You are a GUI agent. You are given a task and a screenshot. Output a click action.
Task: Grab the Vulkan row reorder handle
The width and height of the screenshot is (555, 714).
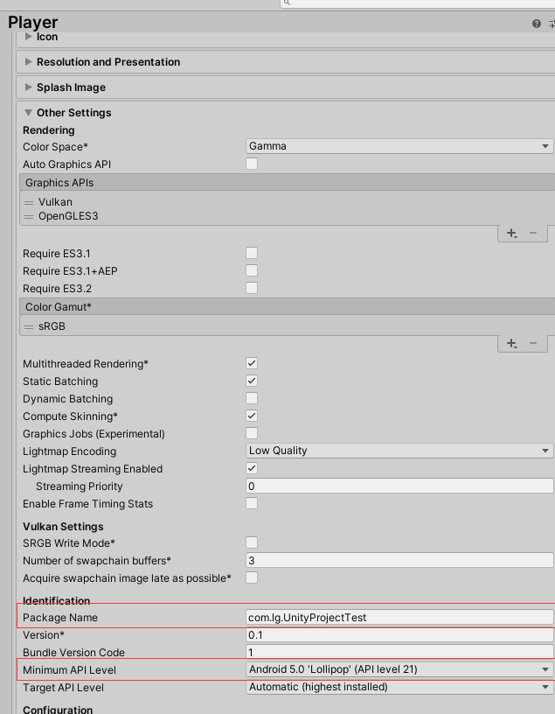click(x=29, y=203)
